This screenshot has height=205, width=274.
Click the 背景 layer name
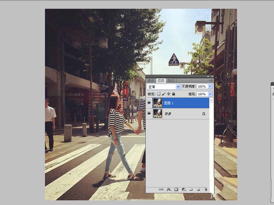[168, 114]
